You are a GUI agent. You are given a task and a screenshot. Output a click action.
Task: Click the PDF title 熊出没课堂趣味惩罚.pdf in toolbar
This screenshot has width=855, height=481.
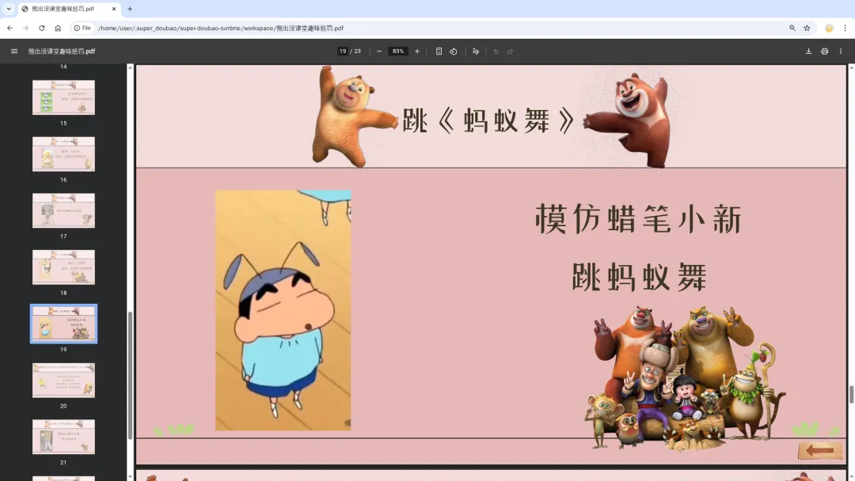pyautogui.click(x=62, y=51)
